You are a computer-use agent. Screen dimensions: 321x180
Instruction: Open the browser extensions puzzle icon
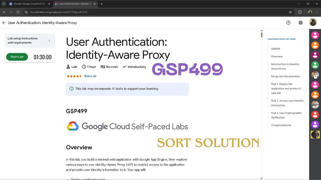300,12
